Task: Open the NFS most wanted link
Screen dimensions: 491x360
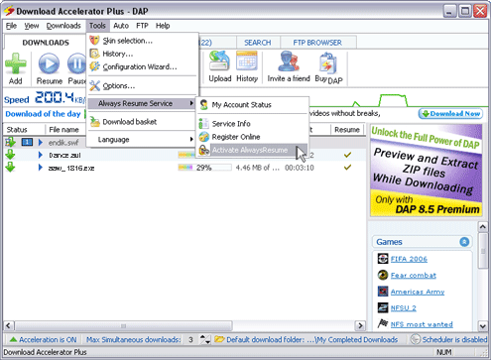Action: tap(422, 324)
